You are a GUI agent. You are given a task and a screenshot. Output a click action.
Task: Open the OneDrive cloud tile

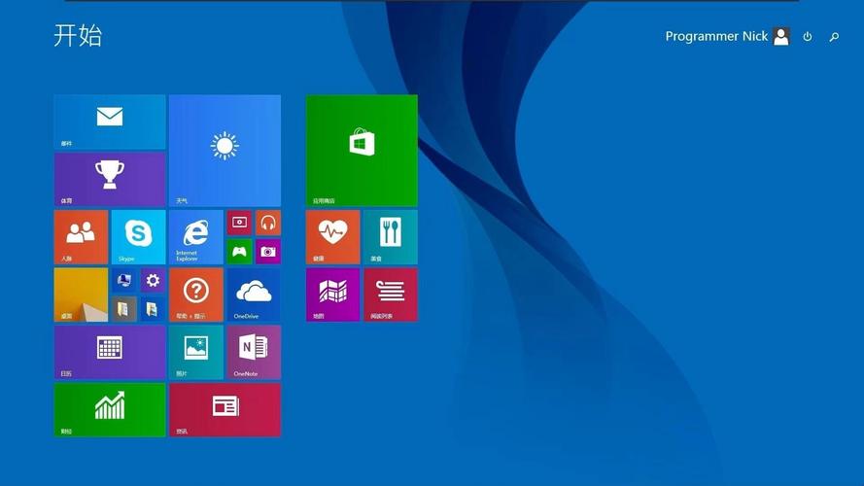pos(254,295)
